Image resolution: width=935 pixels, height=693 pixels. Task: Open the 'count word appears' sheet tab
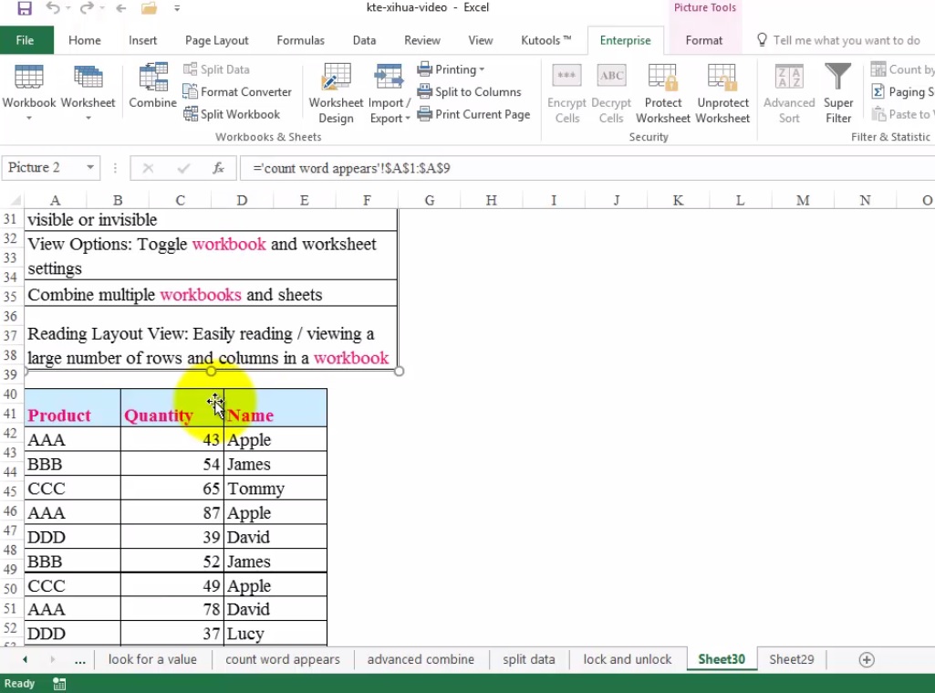pyautogui.click(x=282, y=659)
